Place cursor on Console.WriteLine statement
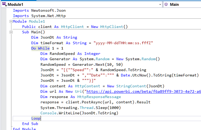The width and height of the screenshot is (201, 130). point(79,113)
